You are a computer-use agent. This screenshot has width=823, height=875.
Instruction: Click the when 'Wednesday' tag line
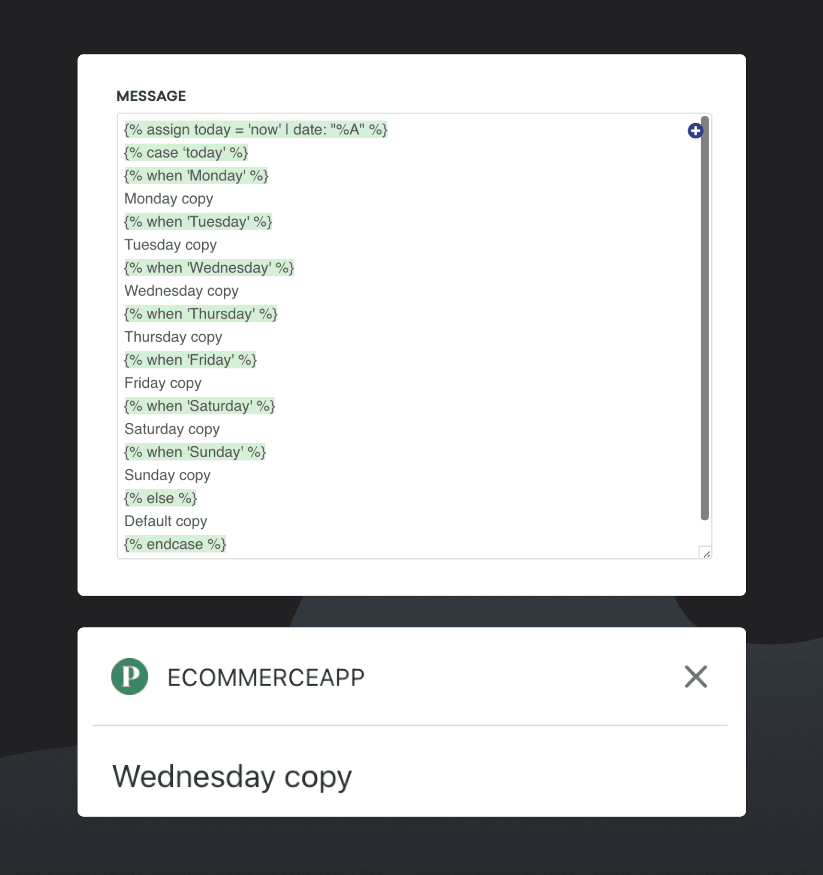coord(209,268)
